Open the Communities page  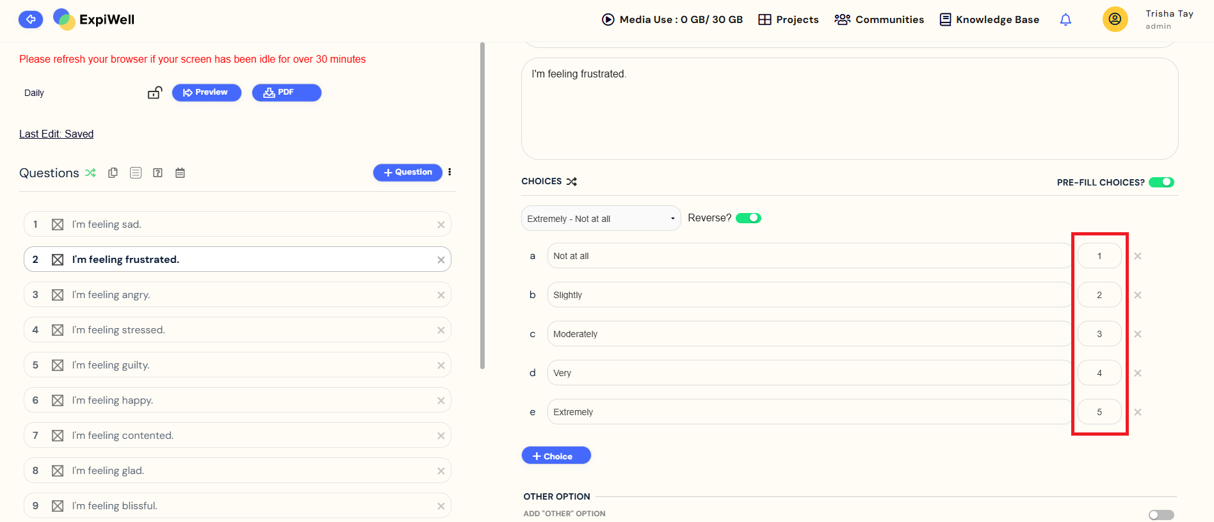(879, 20)
